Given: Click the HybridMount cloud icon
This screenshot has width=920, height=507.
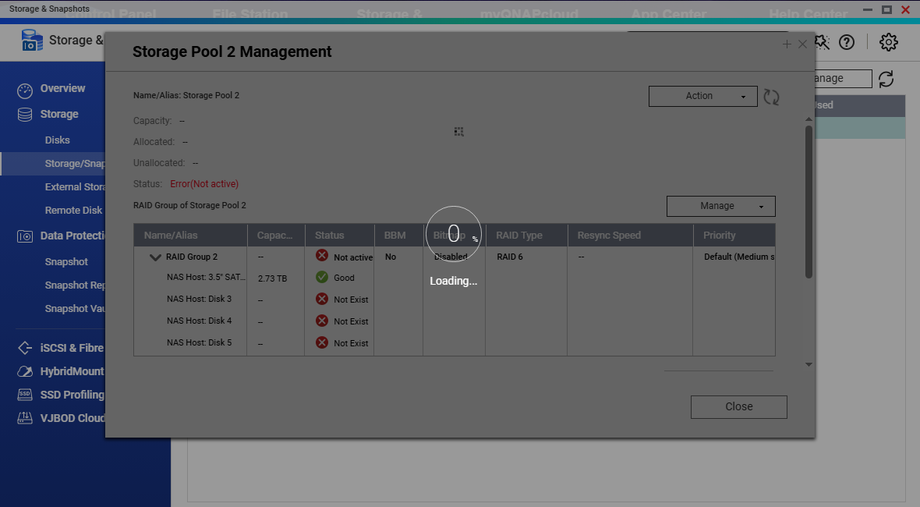Looking at the screenshot, I should click(x=25, y=372).
